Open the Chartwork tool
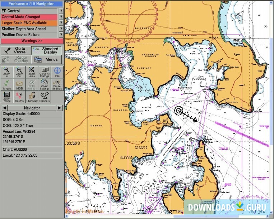This screenshot has height=219, width=274. (x=32, y=97)
